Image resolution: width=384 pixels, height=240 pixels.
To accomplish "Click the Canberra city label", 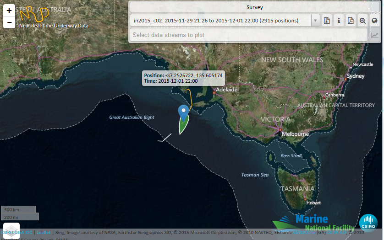I will pos(335,95).
